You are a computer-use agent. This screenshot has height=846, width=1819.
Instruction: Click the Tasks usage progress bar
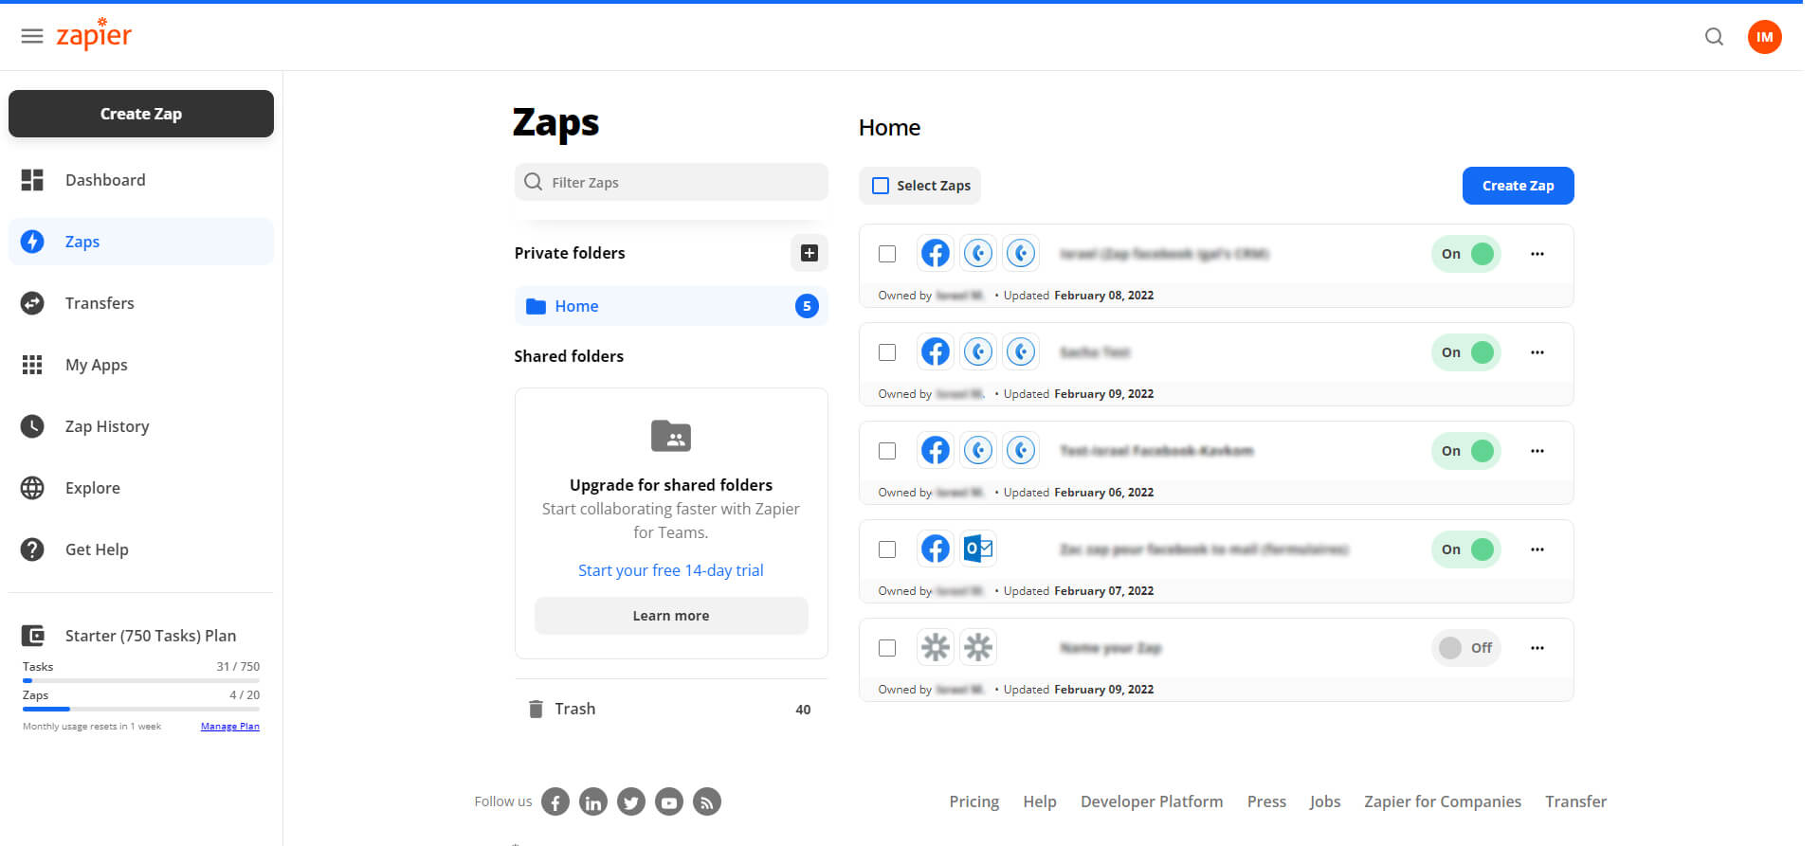pos(140,680)
